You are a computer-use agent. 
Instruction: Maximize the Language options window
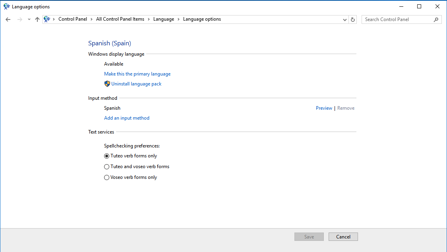419,6
